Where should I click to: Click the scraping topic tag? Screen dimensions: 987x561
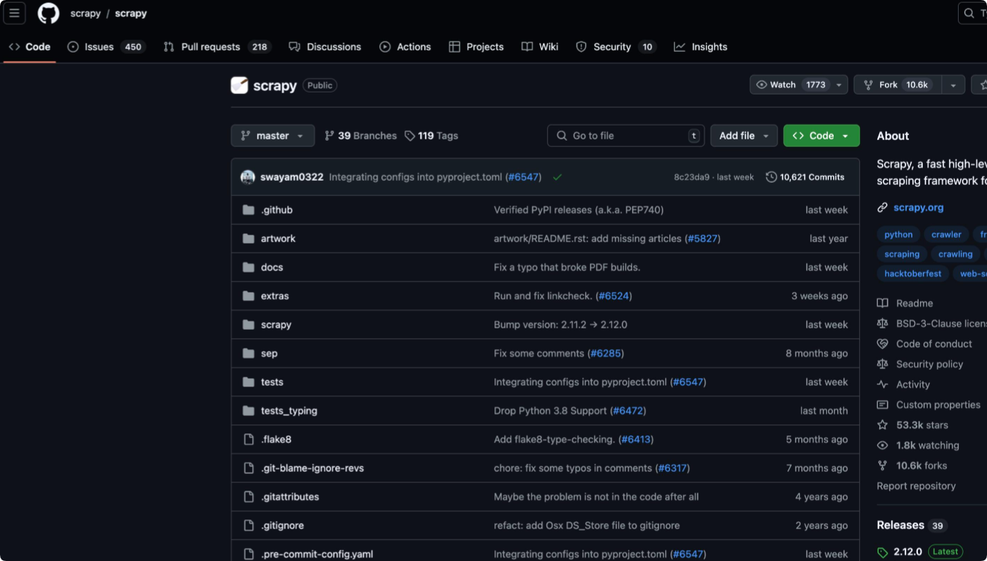coord(902,255)
